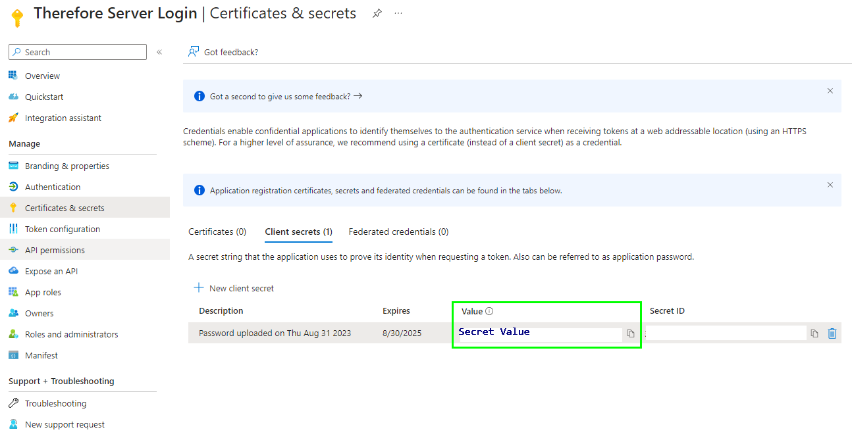Viewport: 852px width, 440px height.
Task: Open the Federated credentials tab
Action: click(398, 232)
